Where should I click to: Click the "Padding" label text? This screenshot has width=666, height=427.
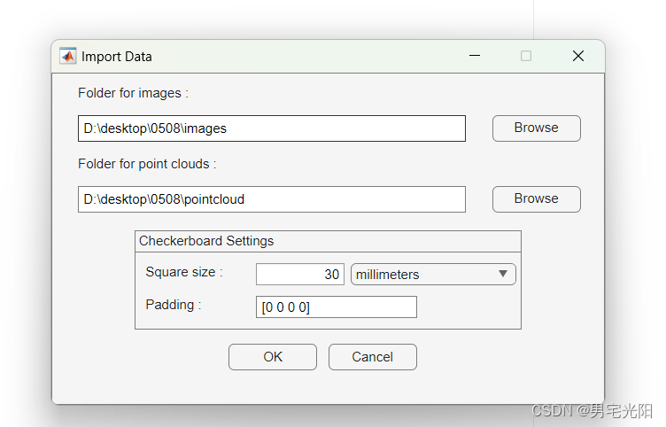174,305
